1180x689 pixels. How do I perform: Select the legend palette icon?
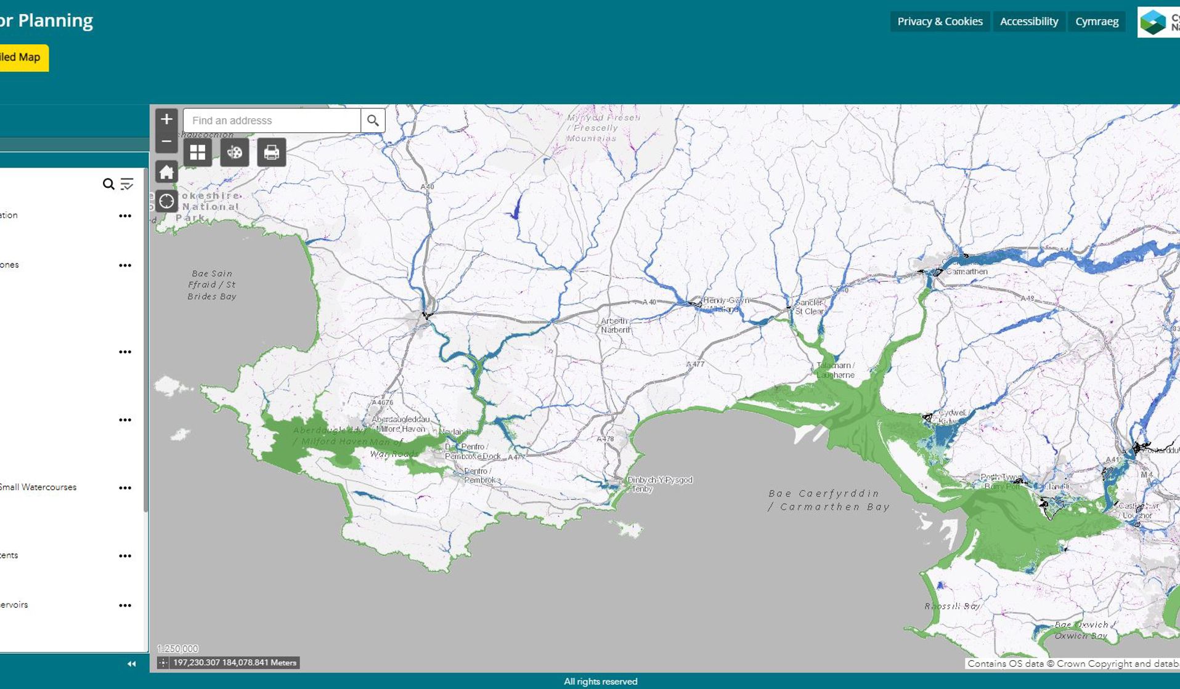[x=236, y=151]
